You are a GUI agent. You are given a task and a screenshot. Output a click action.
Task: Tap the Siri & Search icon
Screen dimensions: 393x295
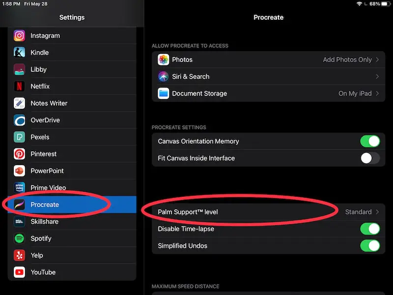[x=164, y=77]
